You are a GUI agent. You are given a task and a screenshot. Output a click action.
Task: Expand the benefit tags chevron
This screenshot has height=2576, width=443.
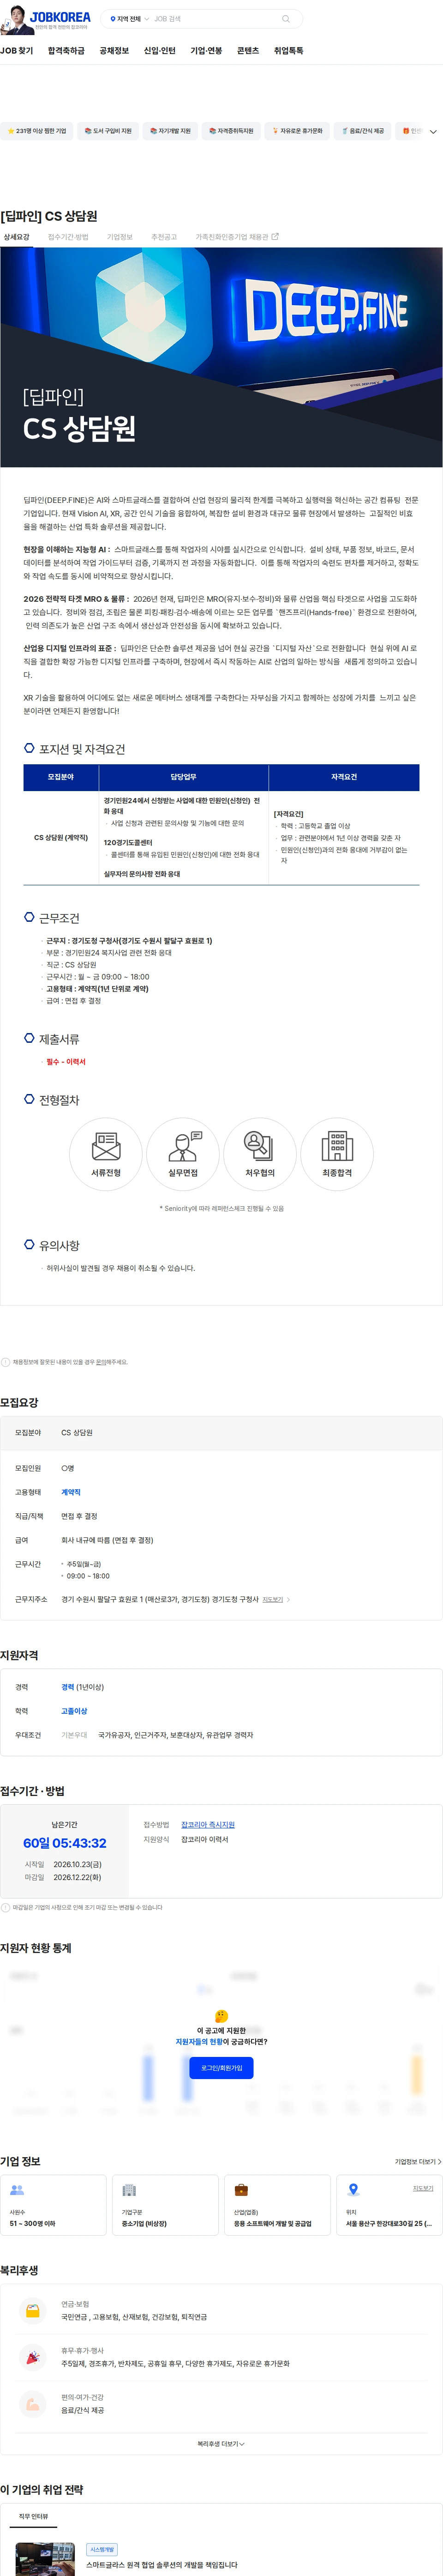433,132
